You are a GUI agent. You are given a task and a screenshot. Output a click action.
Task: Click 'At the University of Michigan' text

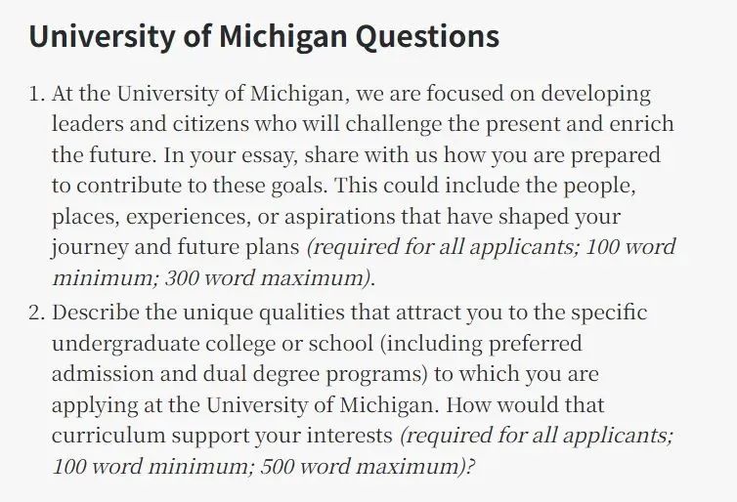point(200,94)
